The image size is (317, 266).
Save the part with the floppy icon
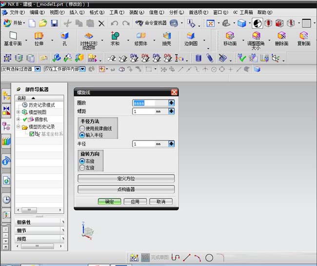click(54, 23)
